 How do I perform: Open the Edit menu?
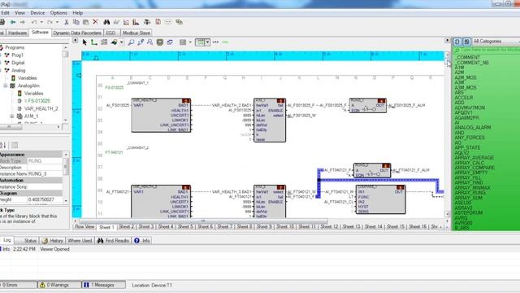[x=5, y=13]
